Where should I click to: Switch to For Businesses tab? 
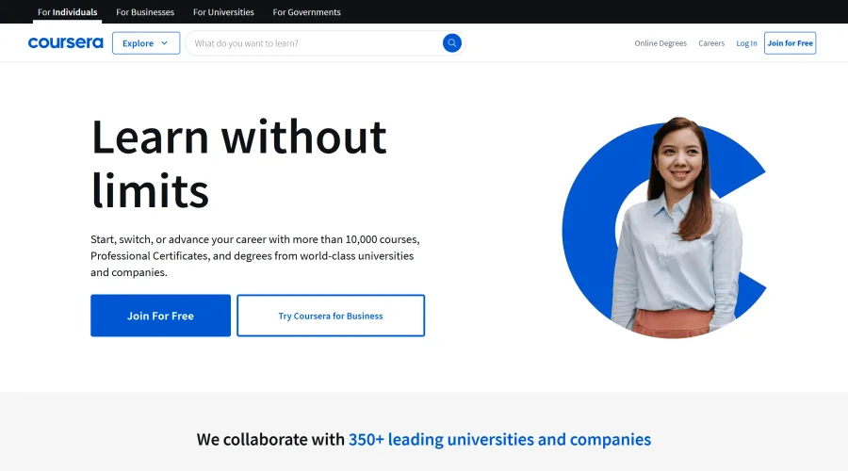pos(145,12)
